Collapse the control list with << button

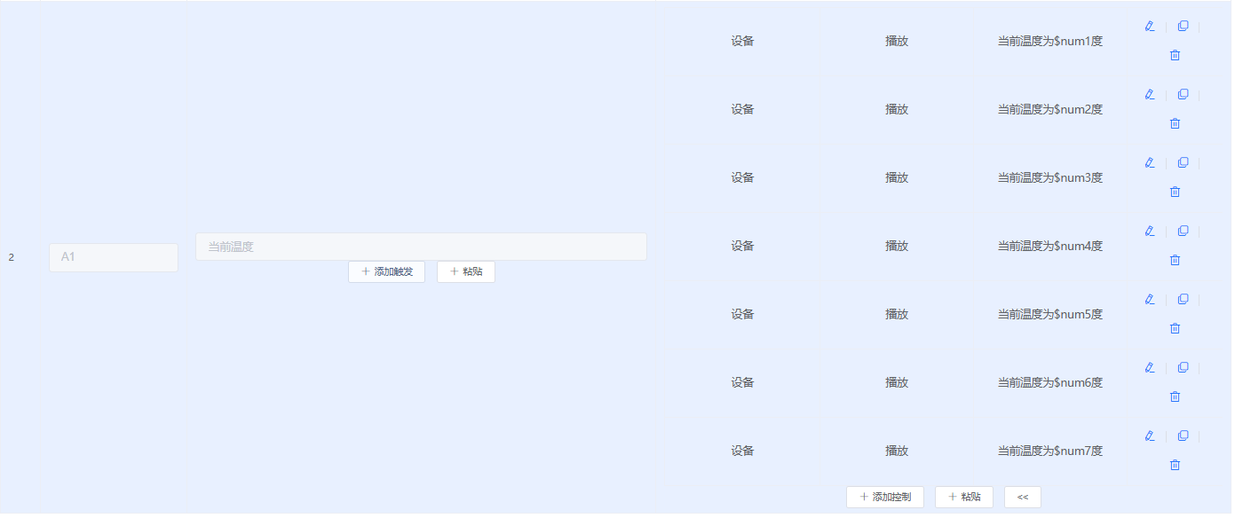click(1023, 497)
